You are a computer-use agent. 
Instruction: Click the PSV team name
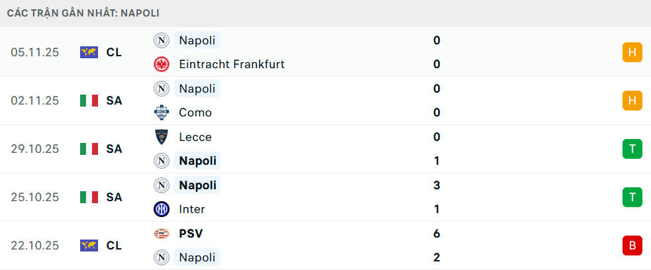[x=191, y=233]
